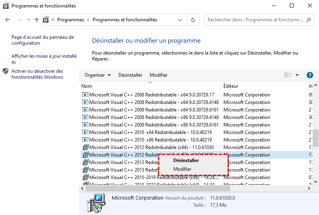This screenshot has height=215, width=319.
Task: Click Programmes et fonctionnalités breadcrumb
Action: pos(125,20)
